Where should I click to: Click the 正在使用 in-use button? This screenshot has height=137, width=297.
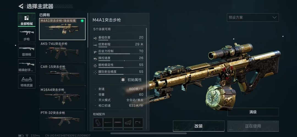pyautogui.click(x=253, y=126)
